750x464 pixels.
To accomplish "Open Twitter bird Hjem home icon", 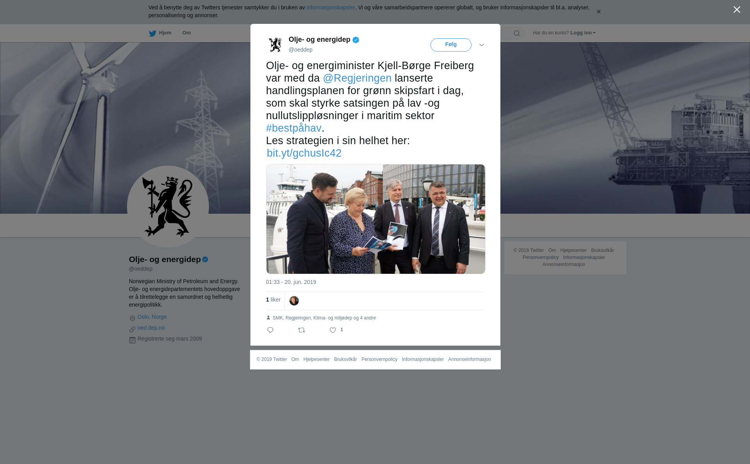I will [160, 33].
